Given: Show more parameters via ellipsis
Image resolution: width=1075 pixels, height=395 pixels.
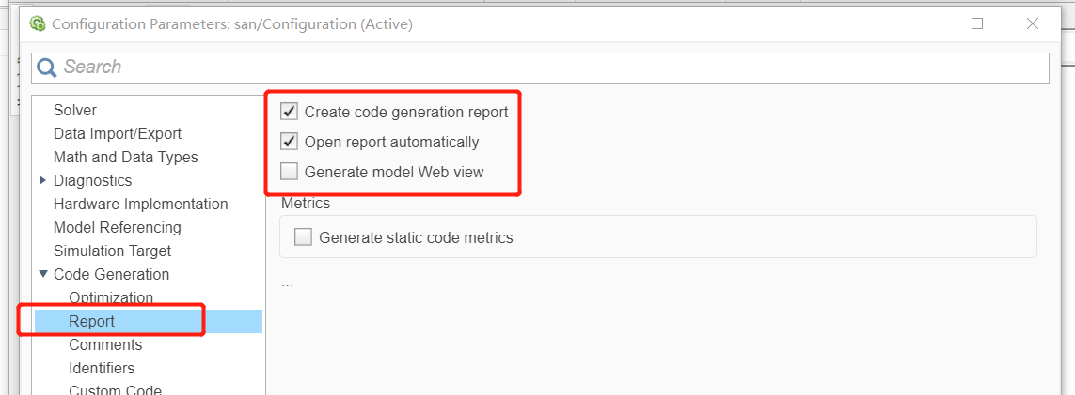Looking at the screenshot, I should pos(287,283).
